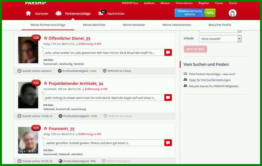
Task: Open the user avatar profile menu
Action: (x=232, y=13)
